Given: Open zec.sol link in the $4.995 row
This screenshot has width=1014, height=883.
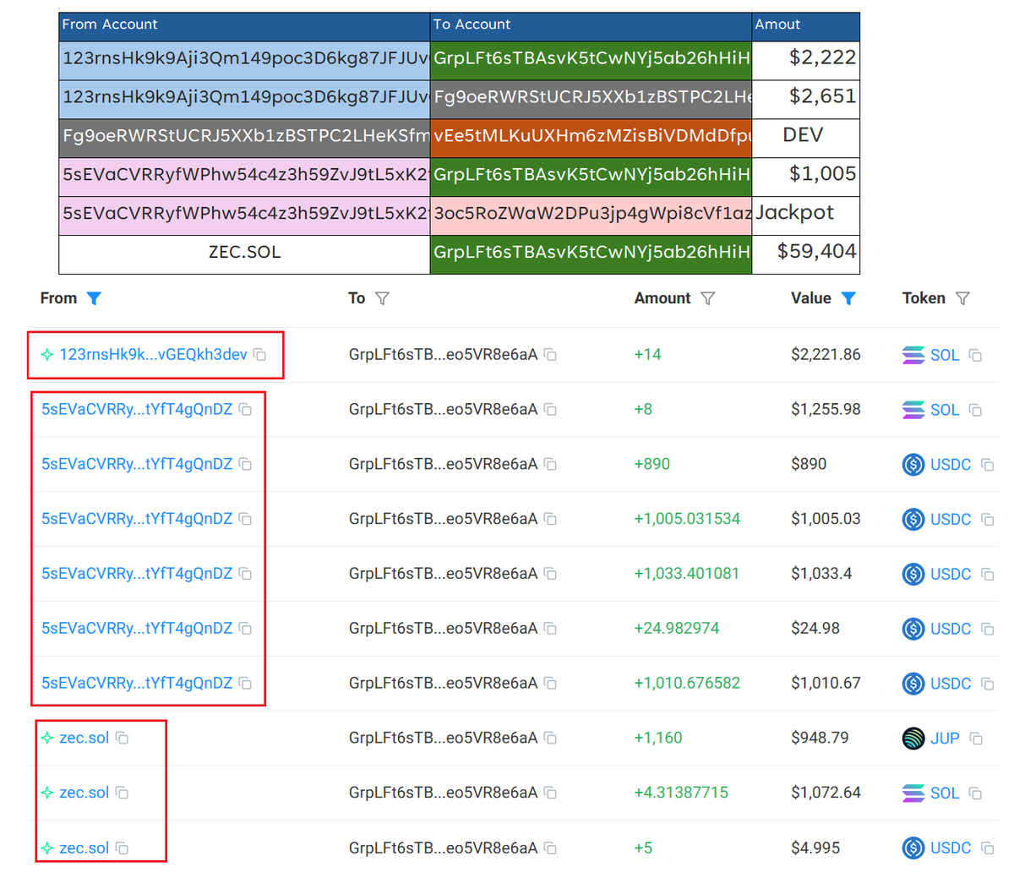Looking at the screenshot, I should pos(84,848).
